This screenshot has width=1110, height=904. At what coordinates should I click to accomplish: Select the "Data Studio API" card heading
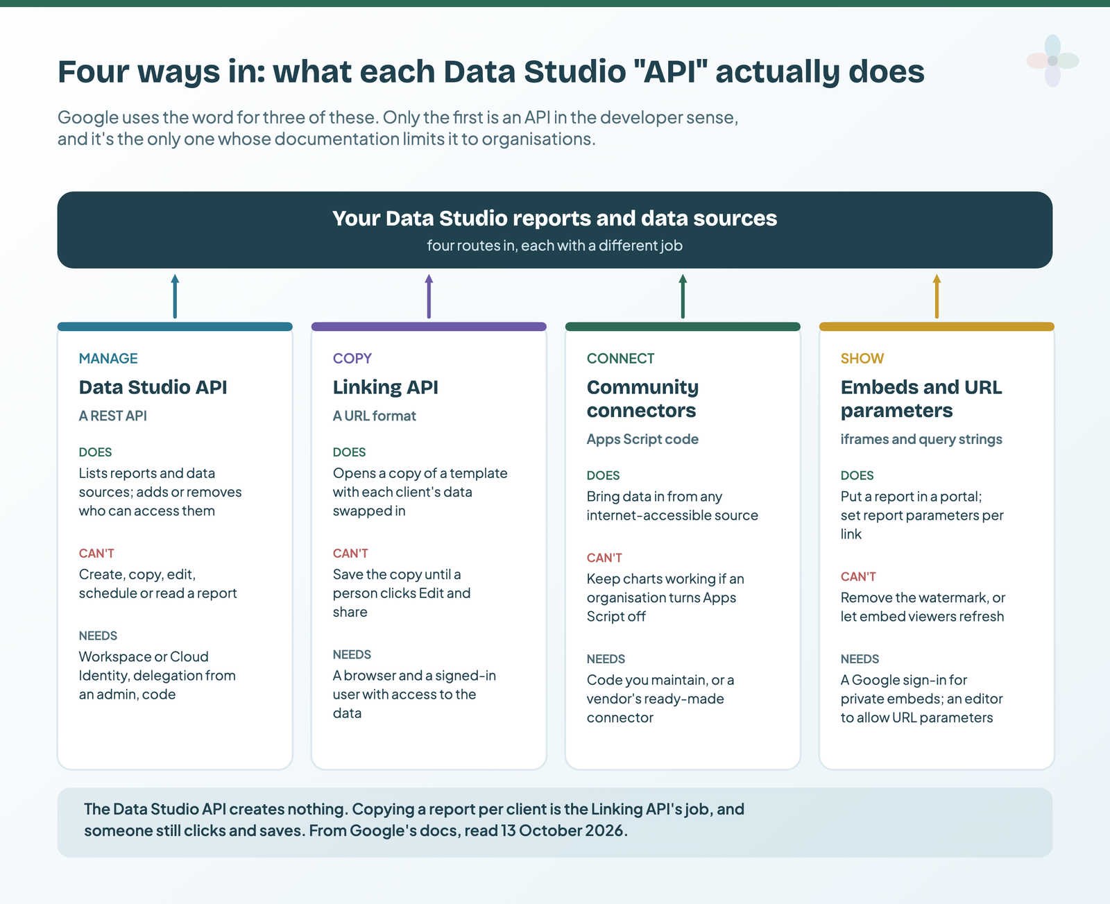pos(153,387)
